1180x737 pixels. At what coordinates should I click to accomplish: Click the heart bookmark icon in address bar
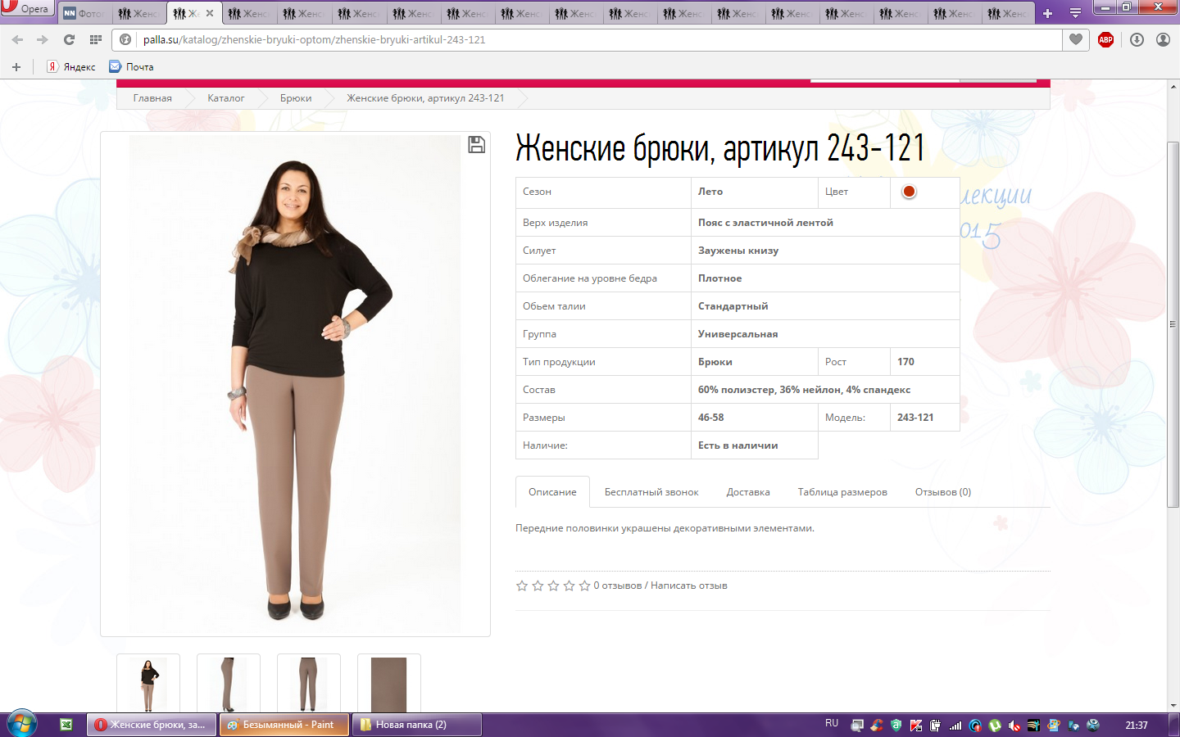pyautogui.click(x=1076, y=39)
